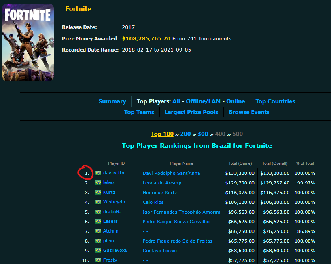Open the Summary tab
This screenshot has height=264, width=331.
click(x=112, y=101)
